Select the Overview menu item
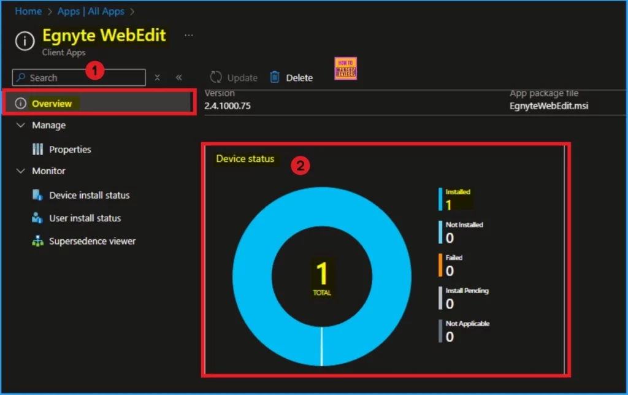 [x=99, y=104]
